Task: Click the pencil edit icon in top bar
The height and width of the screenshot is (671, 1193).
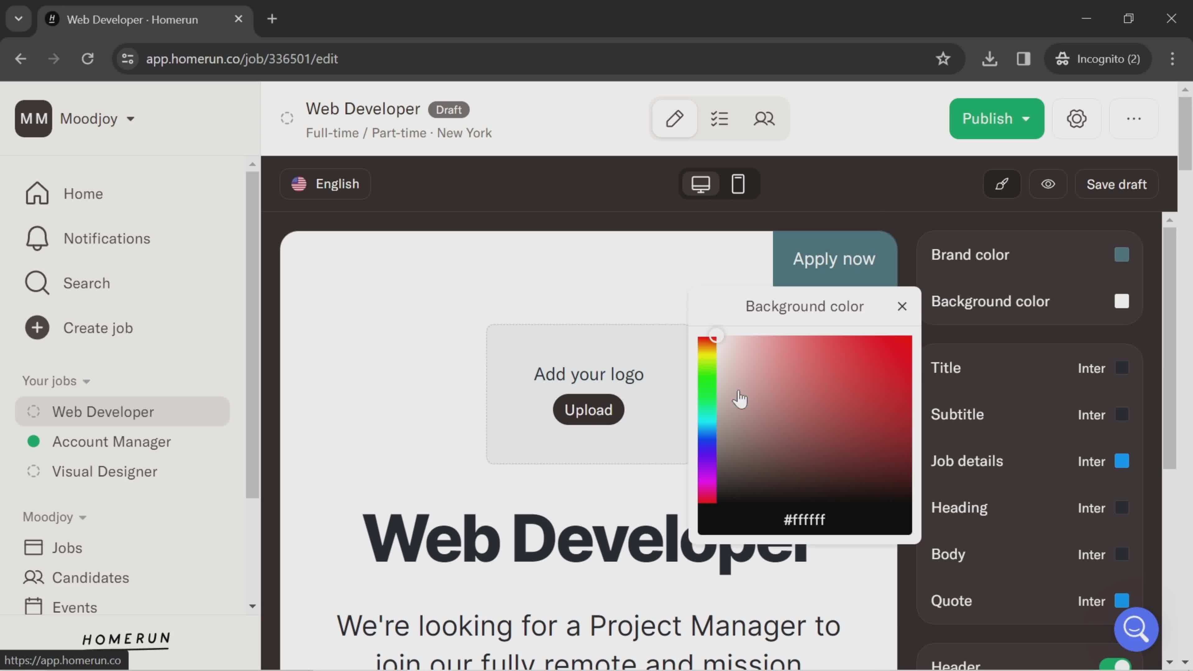Action: pos(674,118)
